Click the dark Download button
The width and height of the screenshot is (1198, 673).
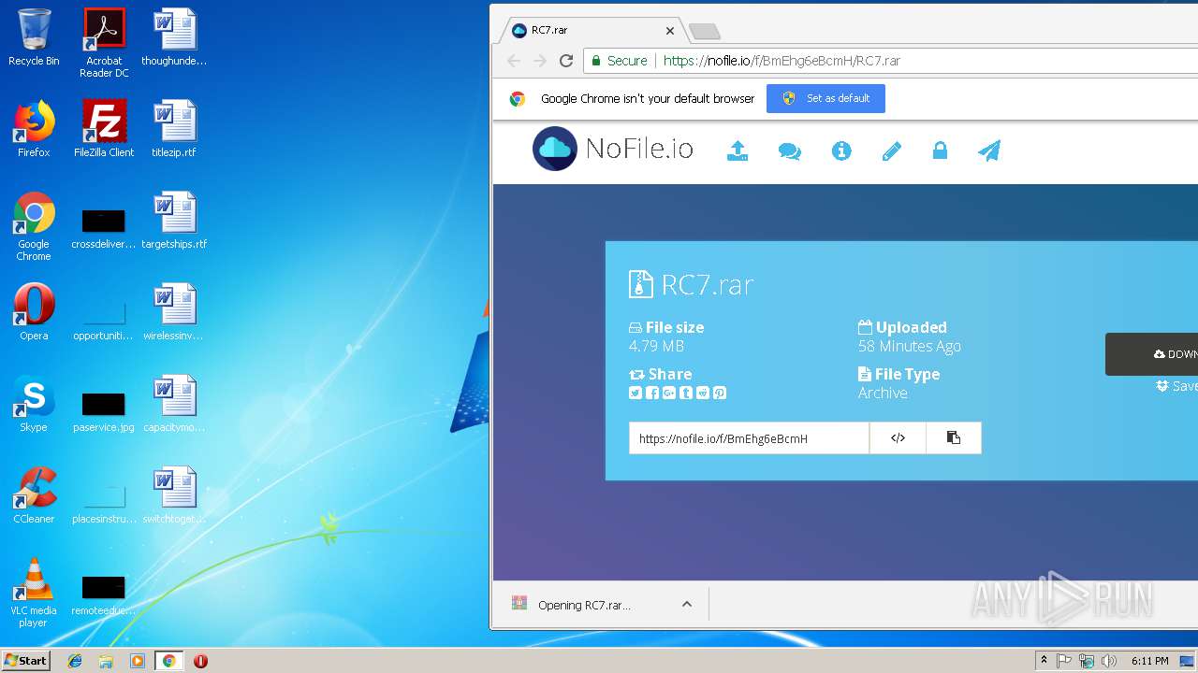(1152, 354)
